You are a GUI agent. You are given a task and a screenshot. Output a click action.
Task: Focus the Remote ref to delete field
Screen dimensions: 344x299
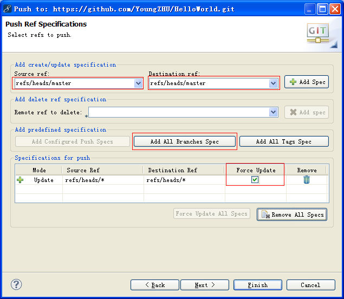coord(179,112)
